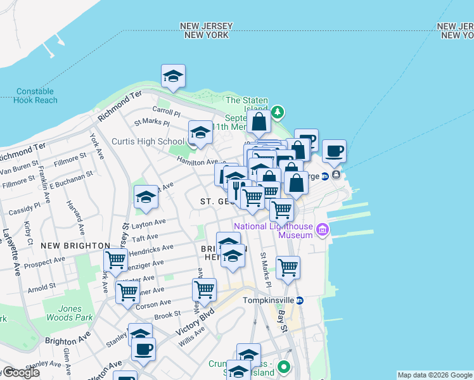
Task: Open the cart marker east of St Marks Pl
Action: [288, 269]
